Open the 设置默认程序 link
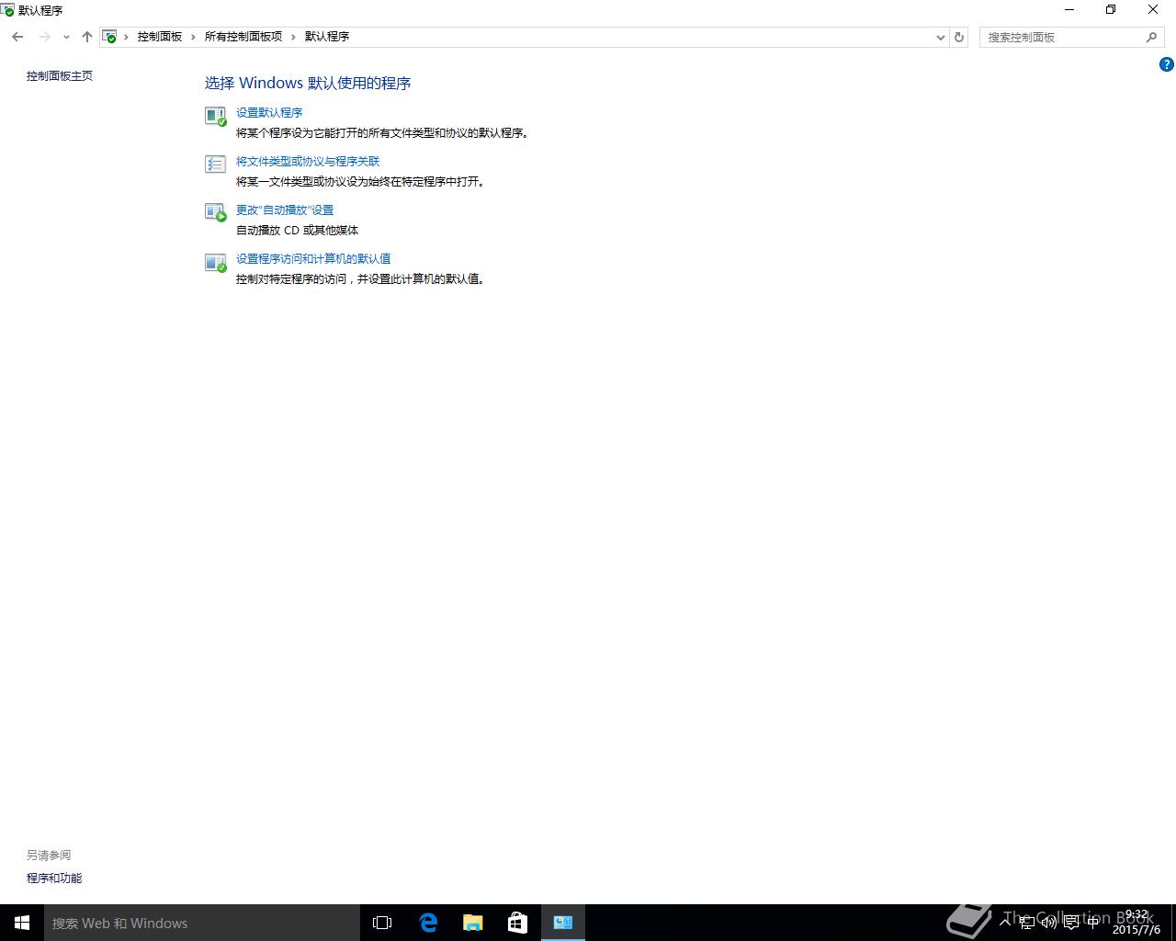 [269, 112]
